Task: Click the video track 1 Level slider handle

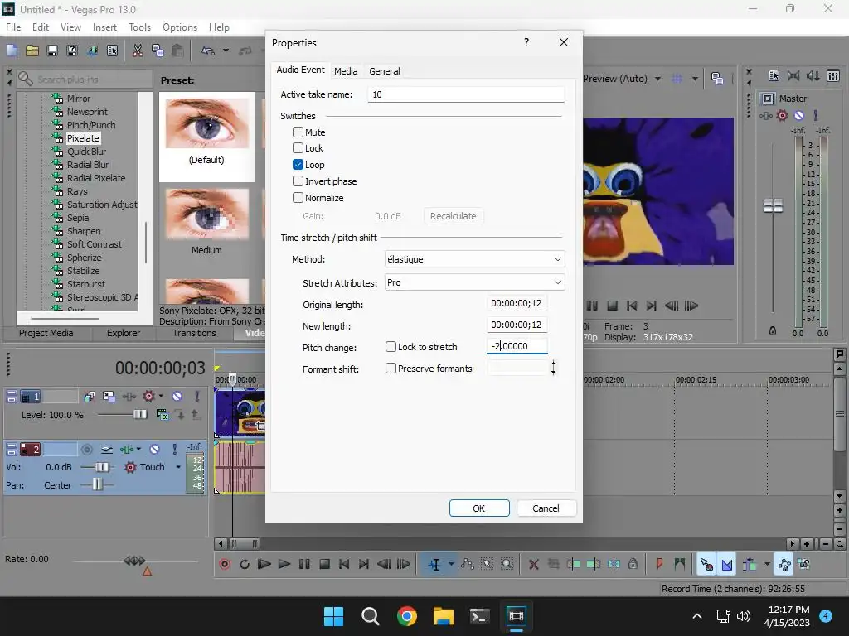Action: pos(139,414)
